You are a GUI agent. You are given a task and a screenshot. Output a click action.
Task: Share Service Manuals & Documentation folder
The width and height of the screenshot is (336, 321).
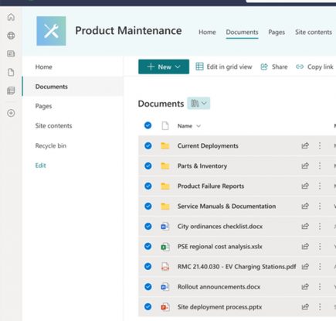point(305,206)
